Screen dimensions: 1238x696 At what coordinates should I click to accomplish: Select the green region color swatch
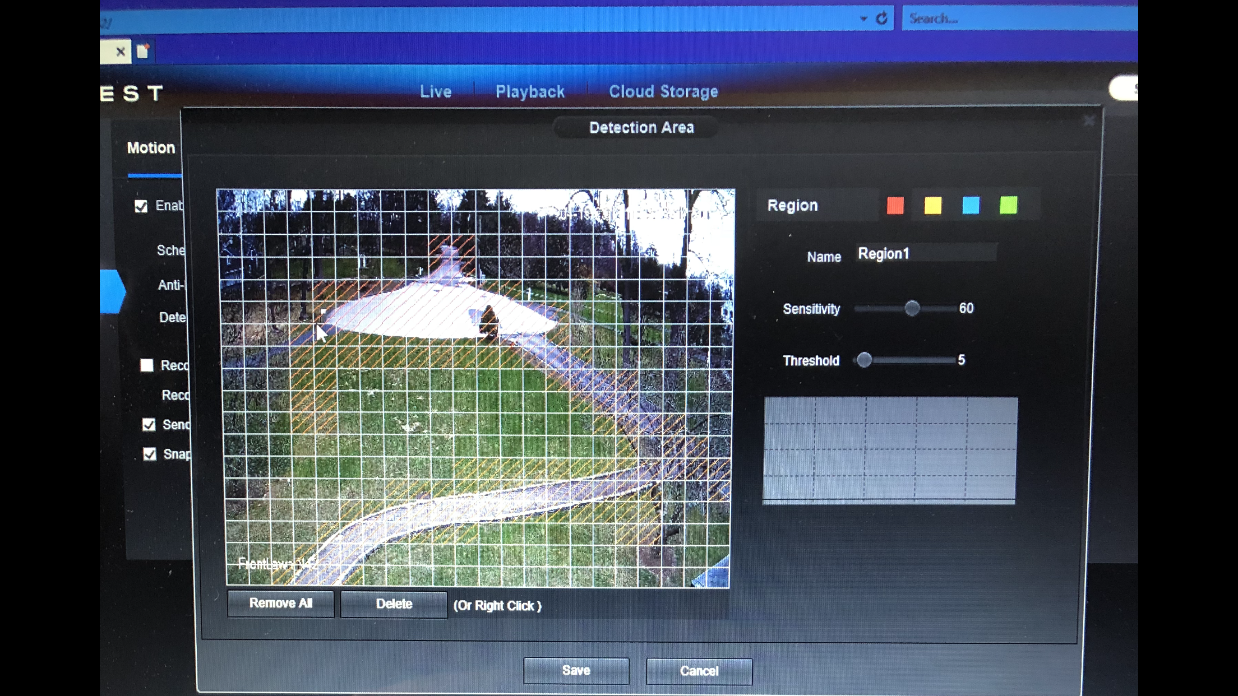[x=1008, y=205]
